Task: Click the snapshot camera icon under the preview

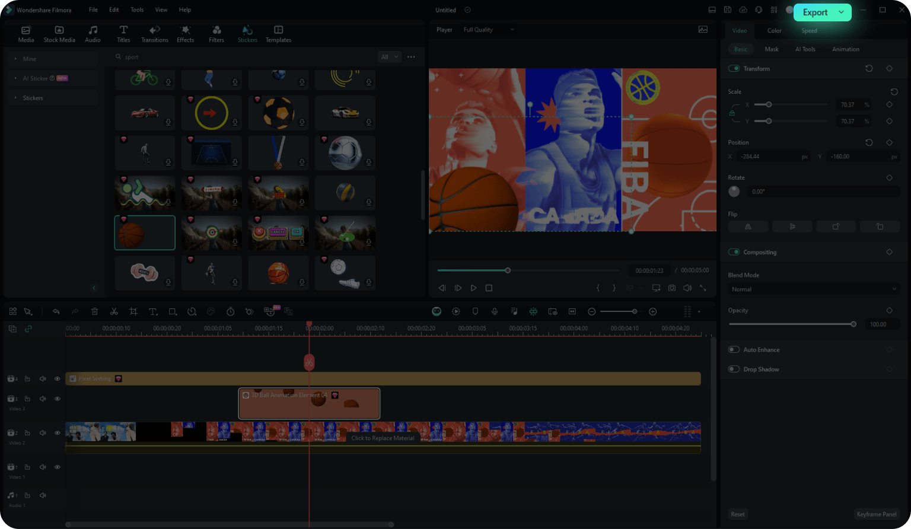Action: coord(671,288)
